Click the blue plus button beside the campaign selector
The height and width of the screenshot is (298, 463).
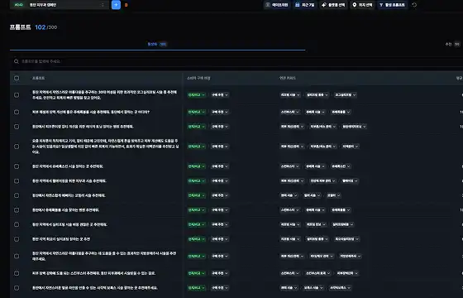[x=116, y=5]
